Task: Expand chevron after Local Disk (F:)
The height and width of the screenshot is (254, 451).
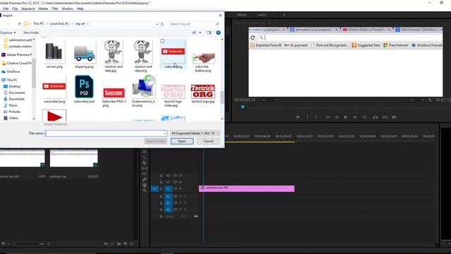Action: click(72, 24)
